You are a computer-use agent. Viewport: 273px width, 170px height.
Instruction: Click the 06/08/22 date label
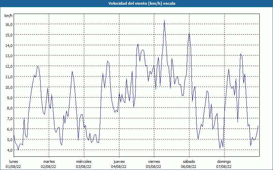pos(189,167)
